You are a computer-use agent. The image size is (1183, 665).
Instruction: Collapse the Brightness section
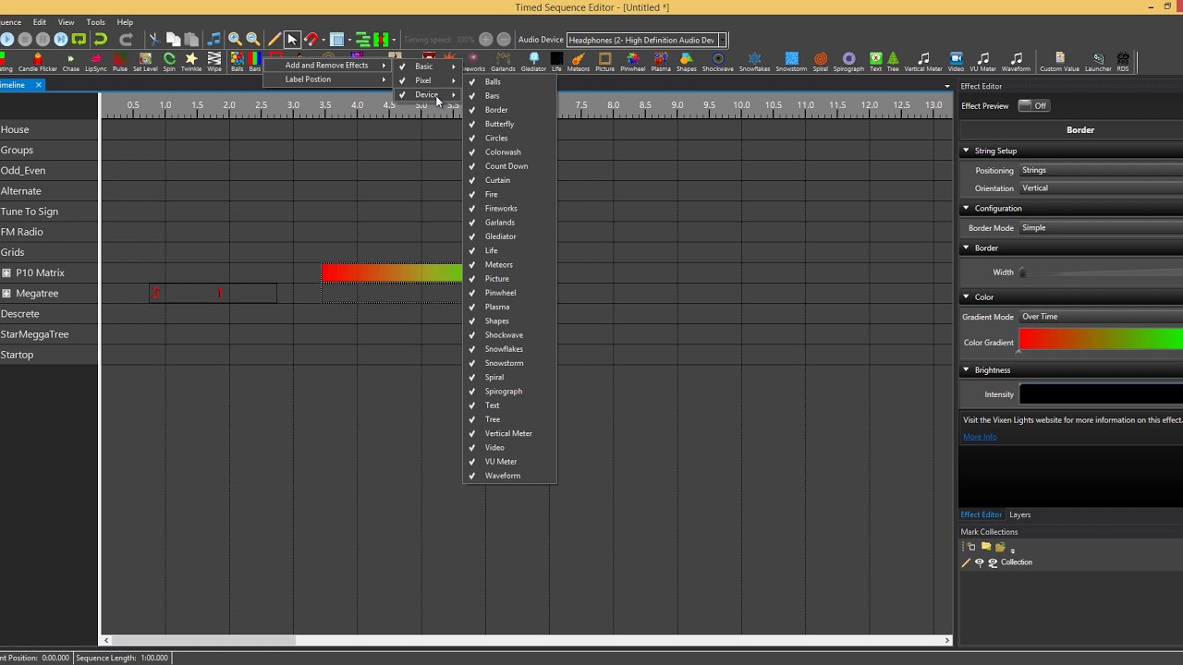(966, 370)
